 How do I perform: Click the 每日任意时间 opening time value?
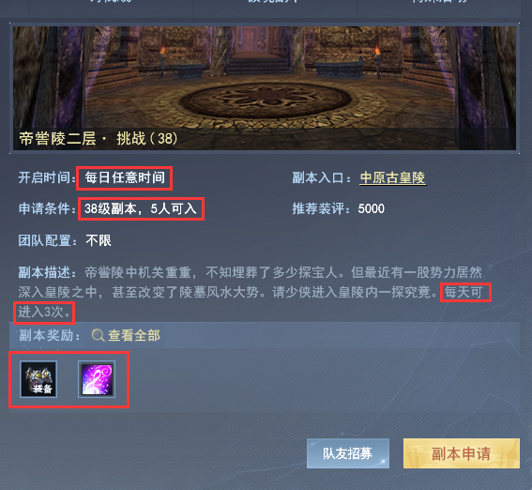tap(125, 177)
